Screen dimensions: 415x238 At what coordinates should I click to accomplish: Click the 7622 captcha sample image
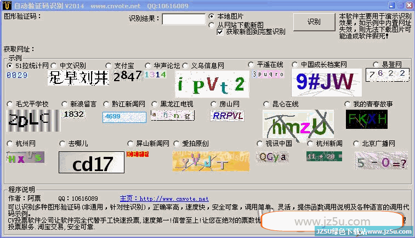click(388, 75)
